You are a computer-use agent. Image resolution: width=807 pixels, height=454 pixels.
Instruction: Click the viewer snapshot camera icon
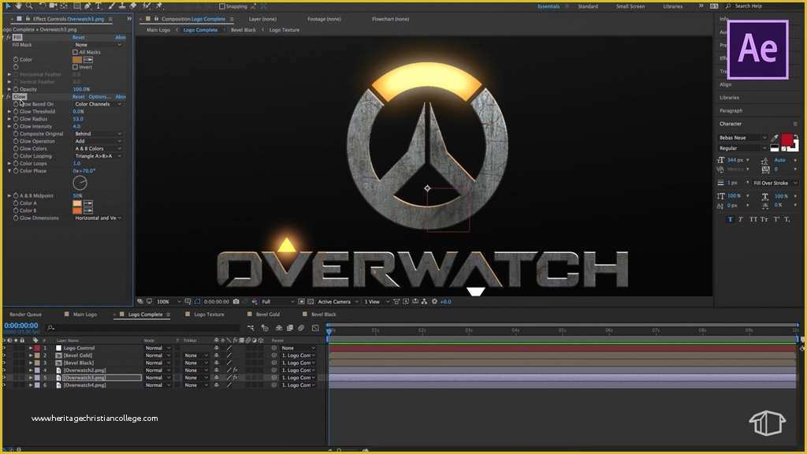point(236,302)
